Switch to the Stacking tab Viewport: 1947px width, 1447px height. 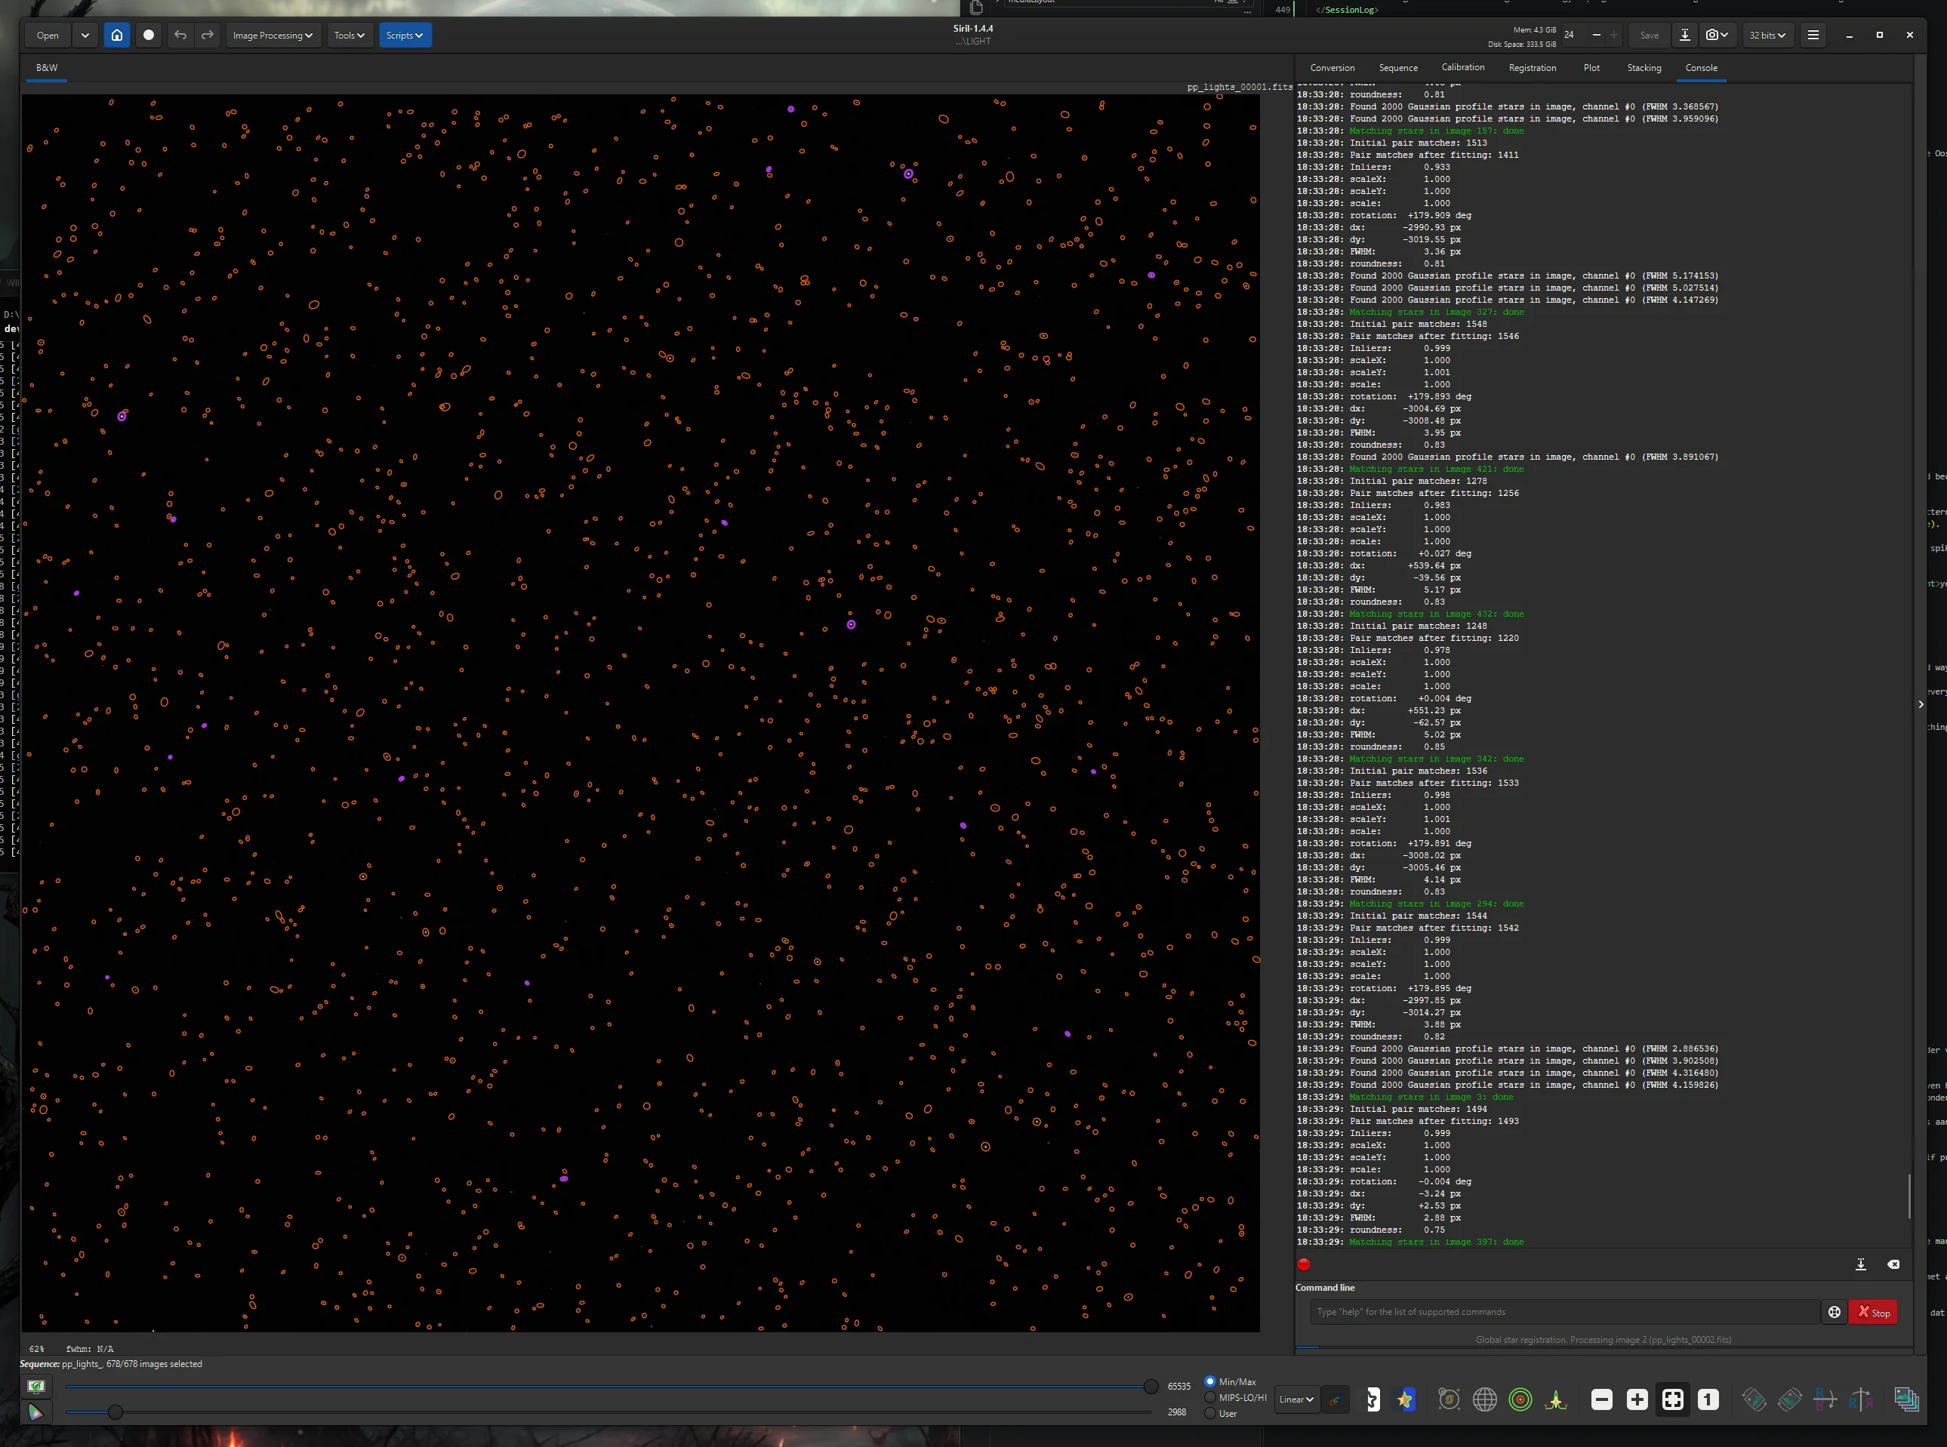click(1644, 67)
